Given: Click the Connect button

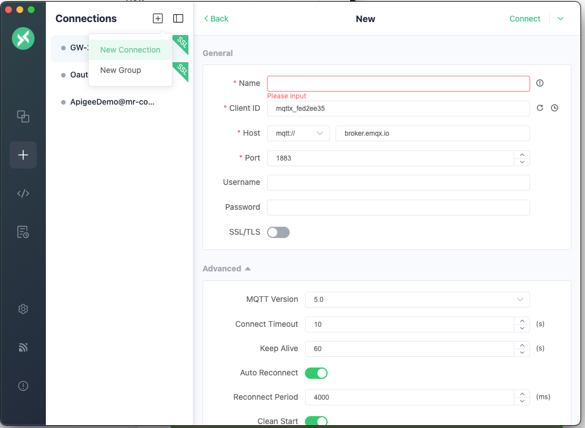Looking at the screenshot, I should [x=524, y=19].
